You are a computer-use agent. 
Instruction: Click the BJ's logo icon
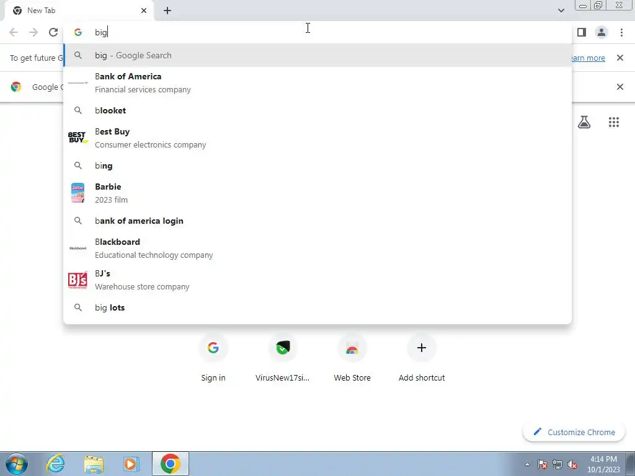click(78, 280)
